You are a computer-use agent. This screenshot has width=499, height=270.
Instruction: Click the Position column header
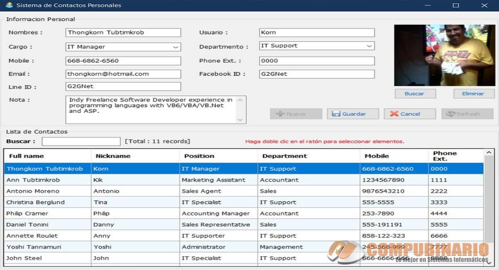click(218, 156)
